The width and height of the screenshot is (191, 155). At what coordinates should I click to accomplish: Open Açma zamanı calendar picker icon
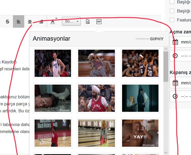(176, 42)
